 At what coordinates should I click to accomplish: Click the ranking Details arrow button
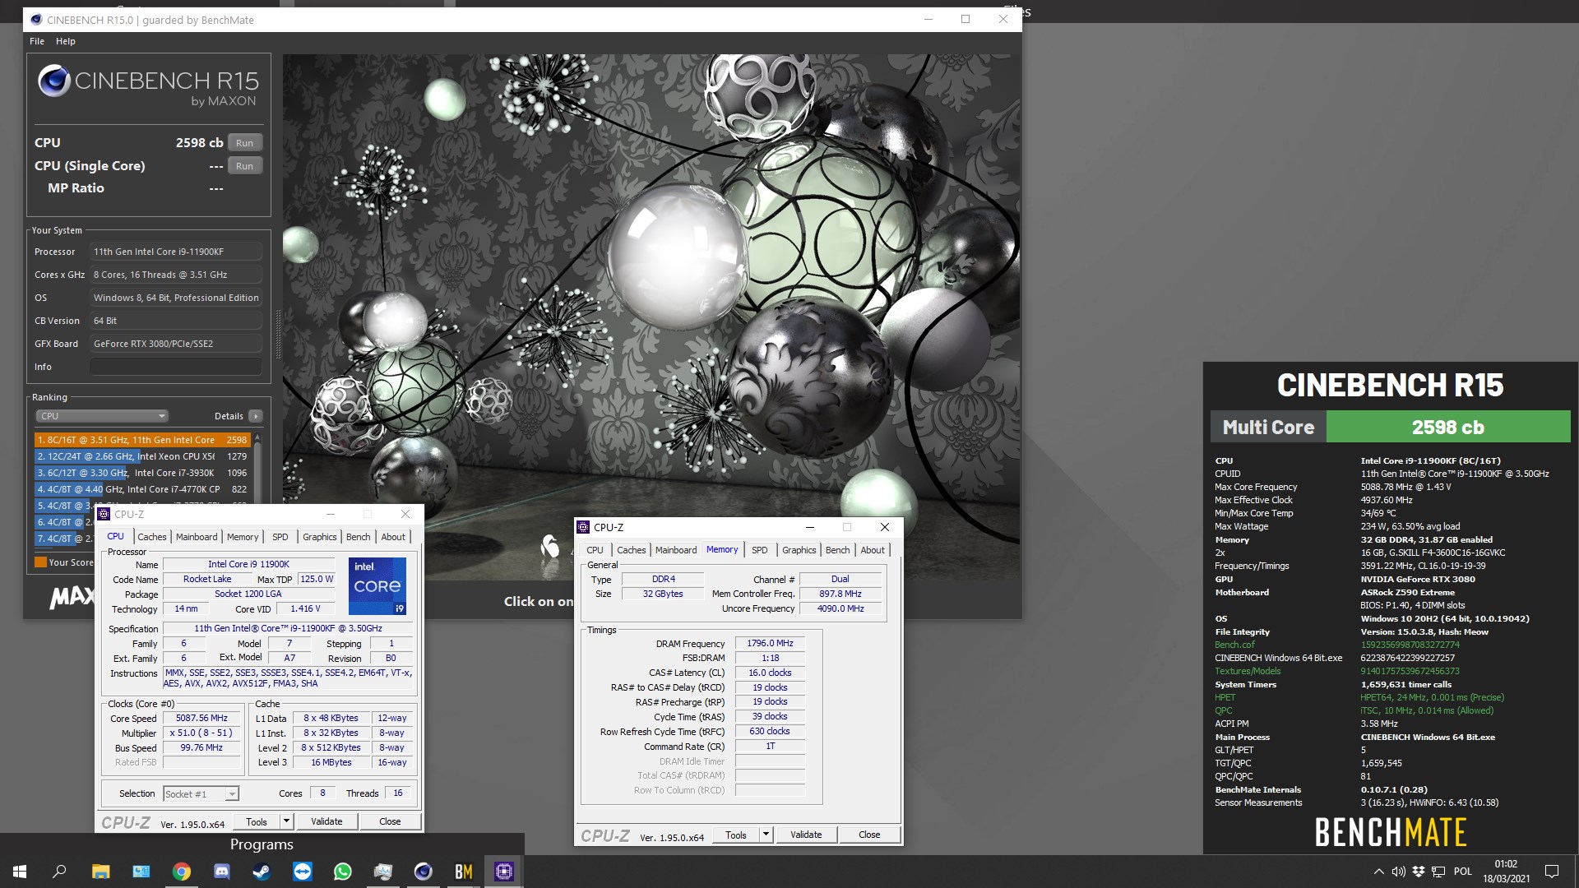click(x=256, y=416)
